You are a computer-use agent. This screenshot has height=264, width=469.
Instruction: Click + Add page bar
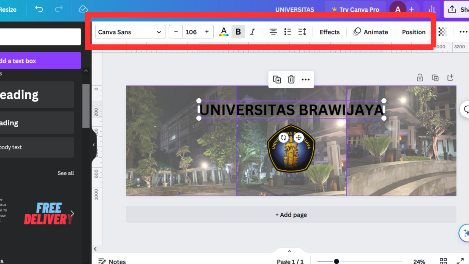(291, 215)
